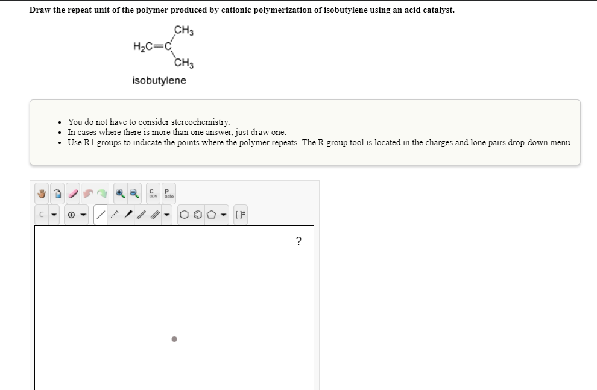597x390 pixels.
Task: Click the question mark help button
Action: click(x=300, y=241)
